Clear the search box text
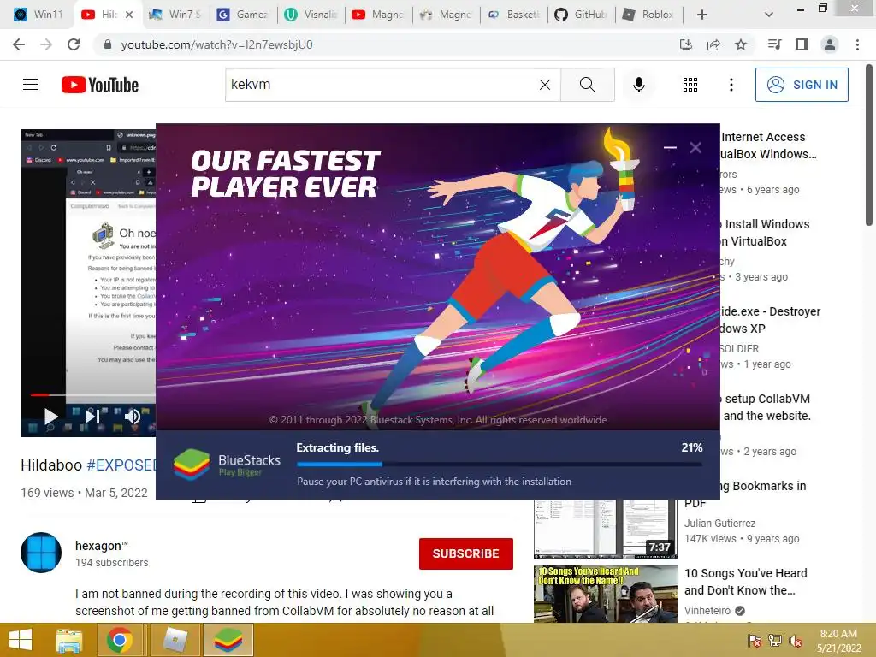Screen dimensions: 876x657 tap(545, 85)
